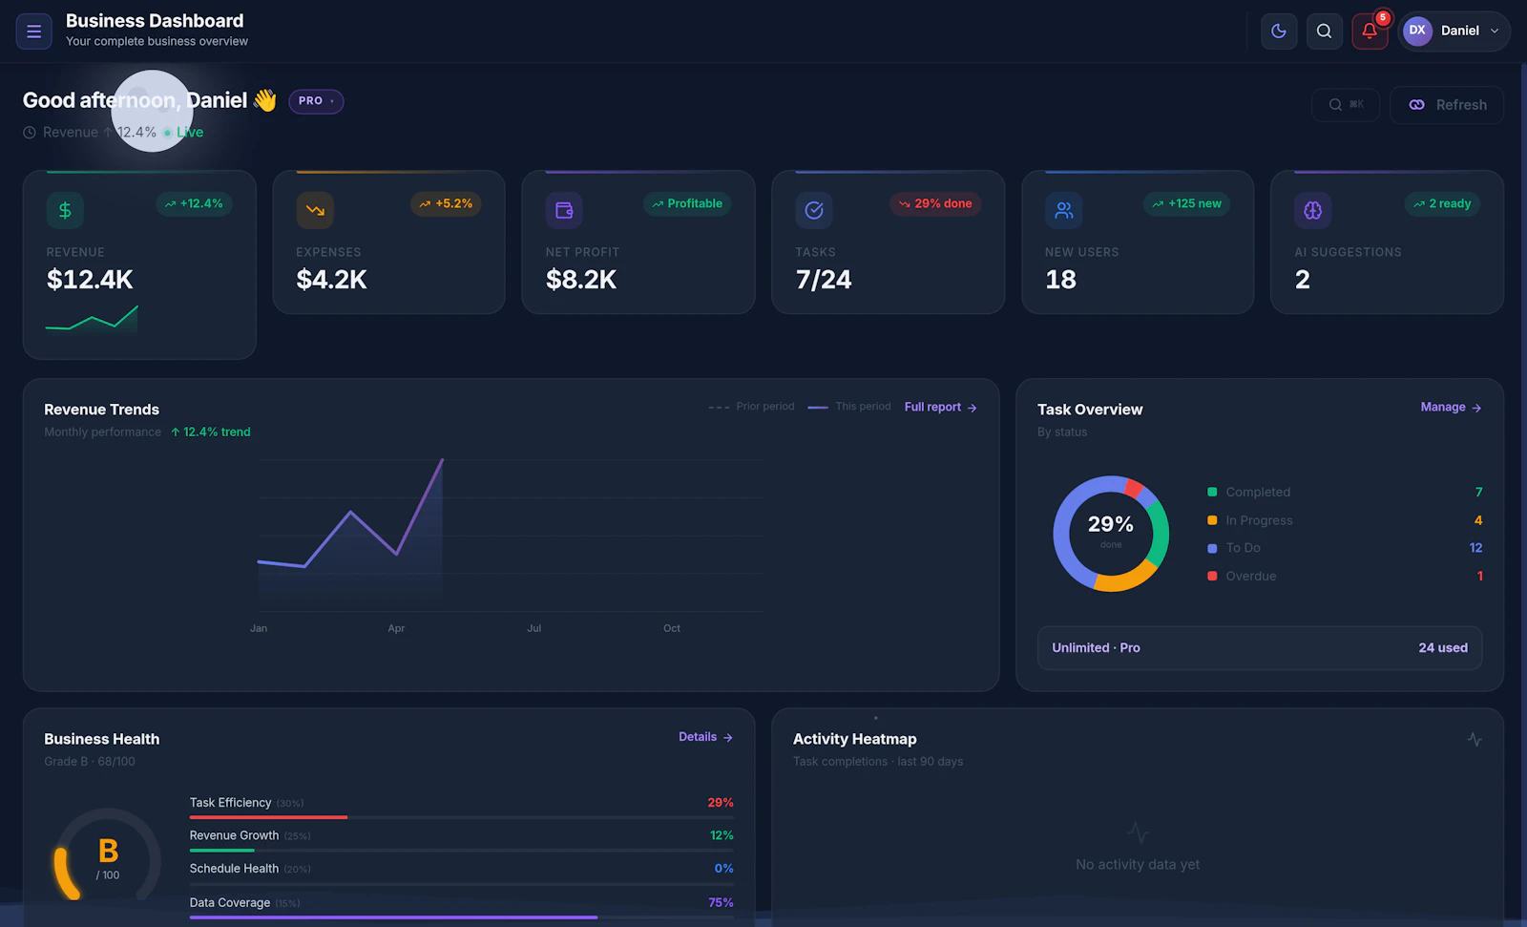The width and height of the screenshot is (1527, 927).
Task: Open the hamburger sidebar menu
Action: (x=33, y=31)
